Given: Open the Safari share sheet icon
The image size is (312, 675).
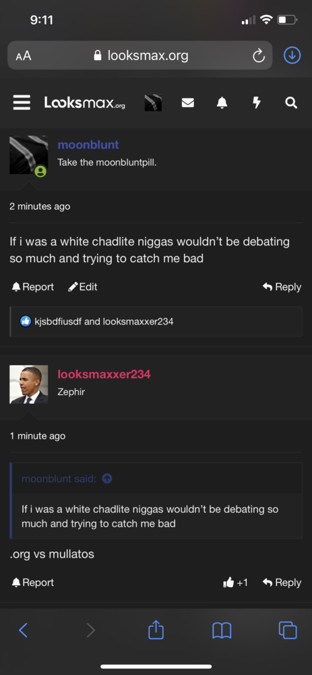Looking at the screenshot, I should coord(156,630).
